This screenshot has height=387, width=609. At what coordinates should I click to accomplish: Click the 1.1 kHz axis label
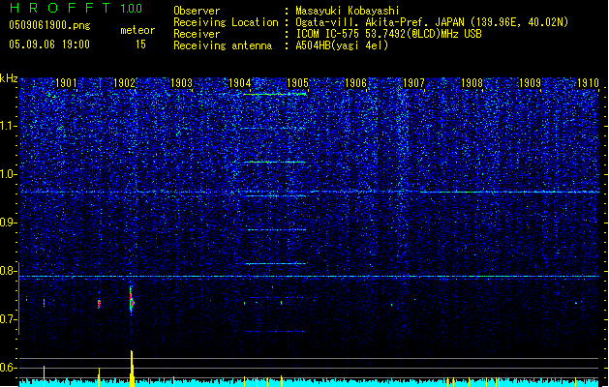tap(8, 126)
